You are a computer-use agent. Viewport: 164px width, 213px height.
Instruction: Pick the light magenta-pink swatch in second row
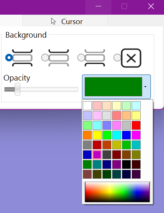tap(97, 116)
